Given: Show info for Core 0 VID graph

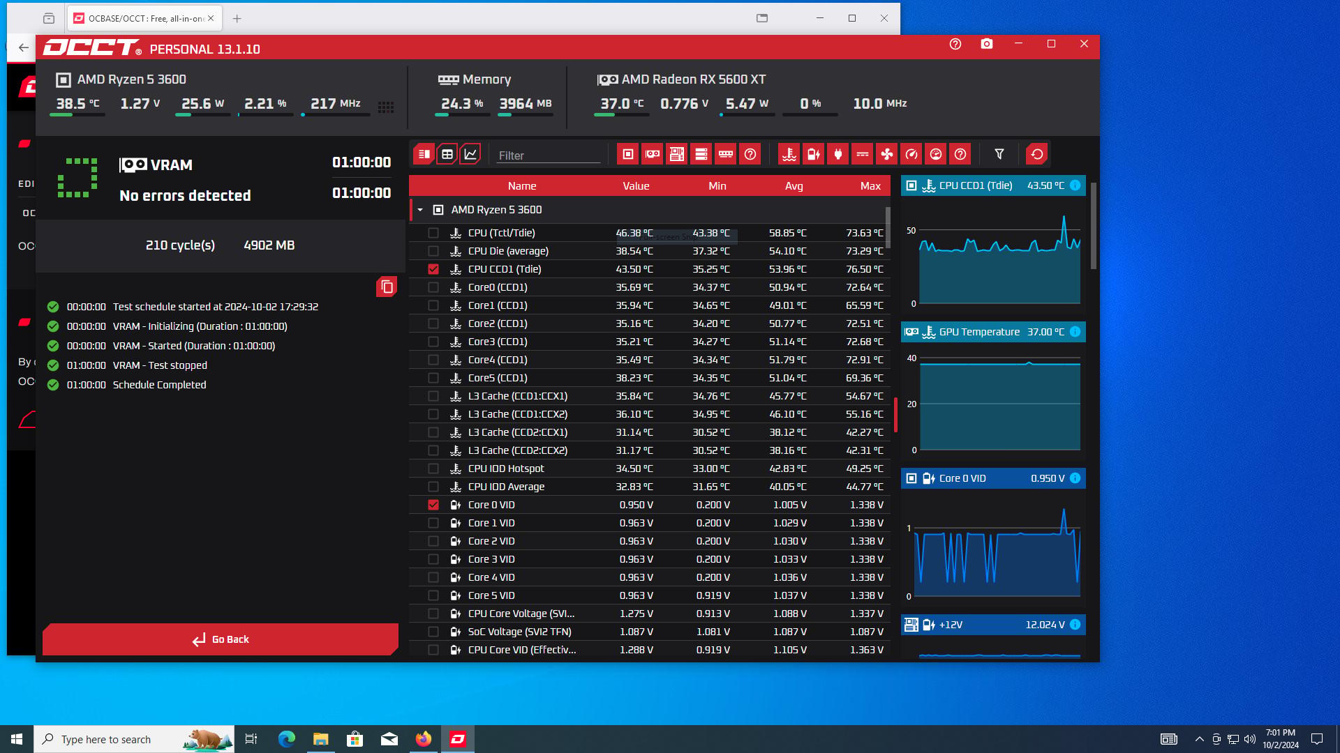Looking at the screenshot, I should click(x=1075, y=478).
